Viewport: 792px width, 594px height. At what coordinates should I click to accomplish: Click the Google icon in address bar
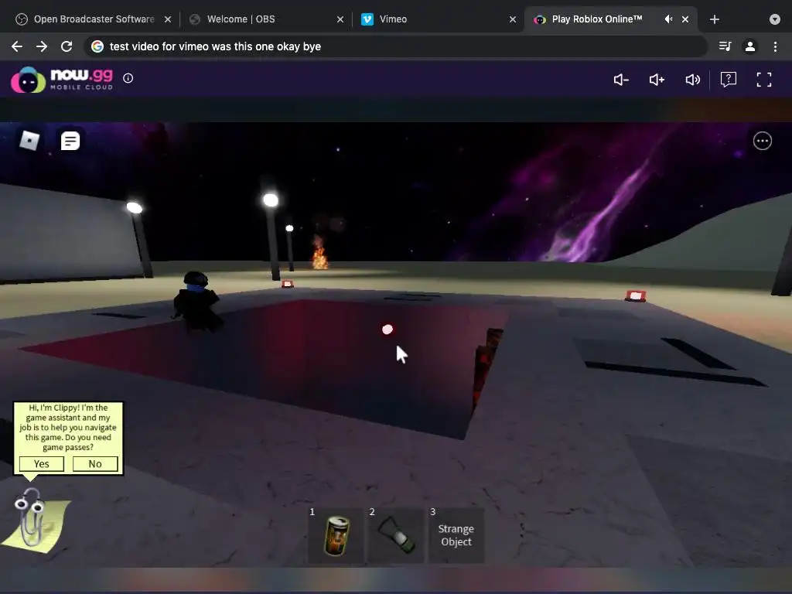click(x=97, y=46)
